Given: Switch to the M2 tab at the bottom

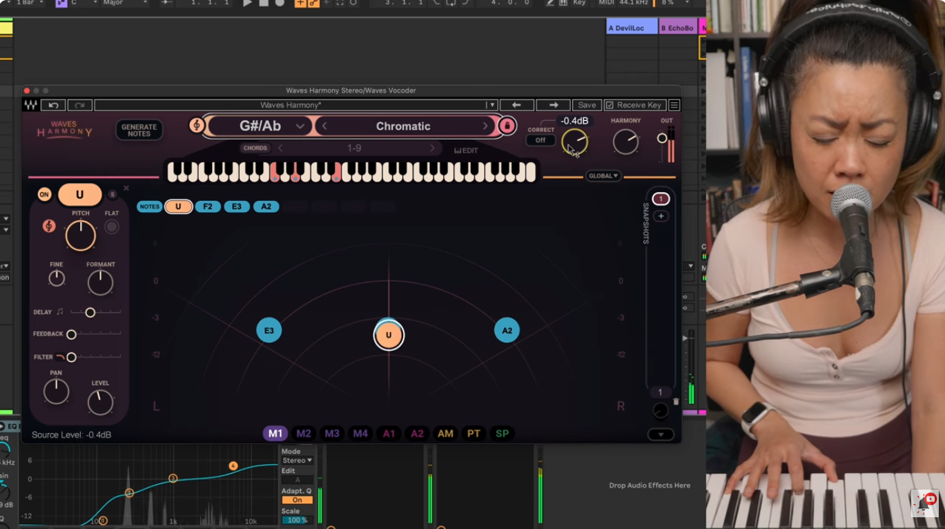Looking at the screenshot, I should 304,433.
